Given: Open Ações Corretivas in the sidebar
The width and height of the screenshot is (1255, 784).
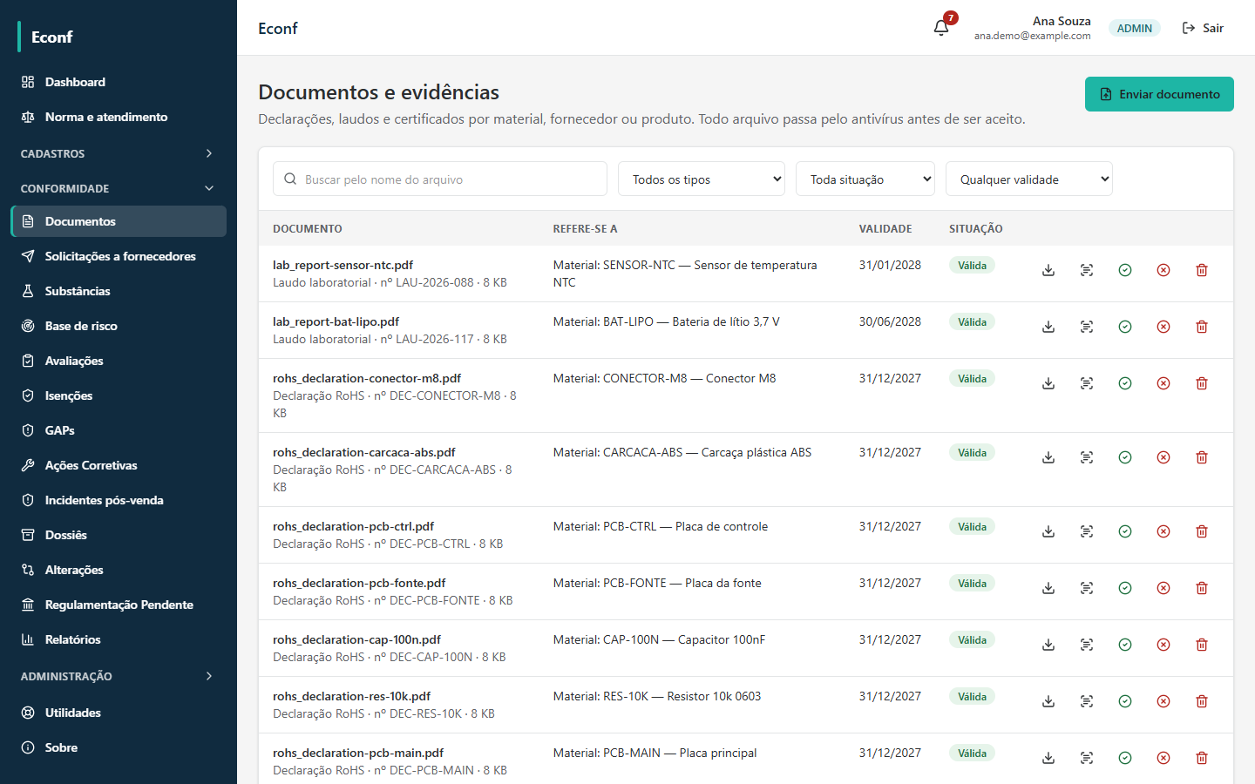Looking at the screenshot, I should click(119, 465).
